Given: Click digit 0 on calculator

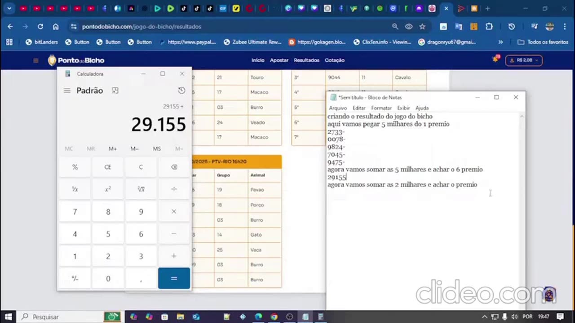Looking at the screenshot, I should coord(108,279).
